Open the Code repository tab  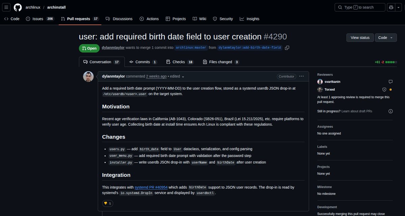tap(12, 19)
